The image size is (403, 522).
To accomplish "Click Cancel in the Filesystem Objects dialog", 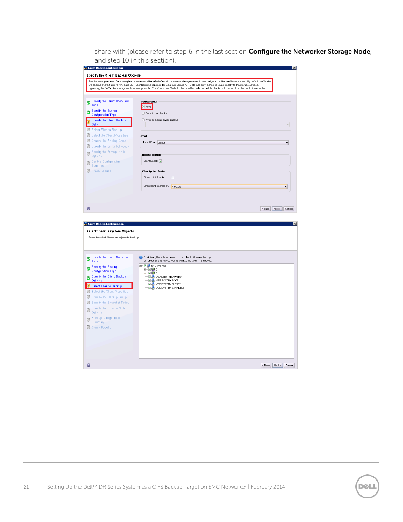I will coord(289,365).
